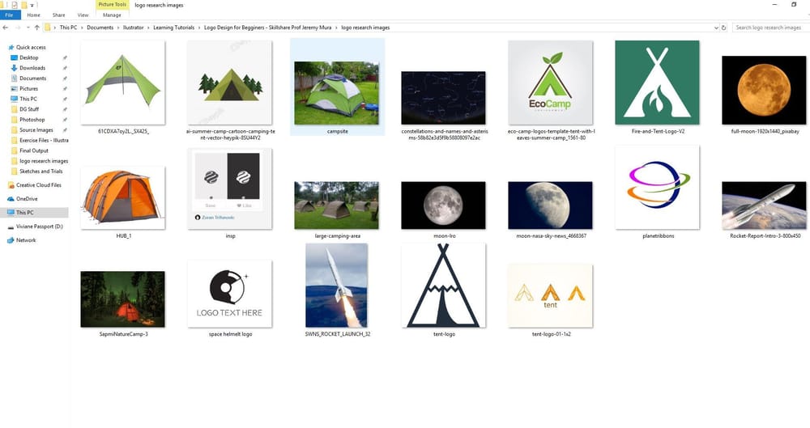Select the moon-lro thumbnail
Viewport: 810px width, 428px height.
click(x=443, y=205)
